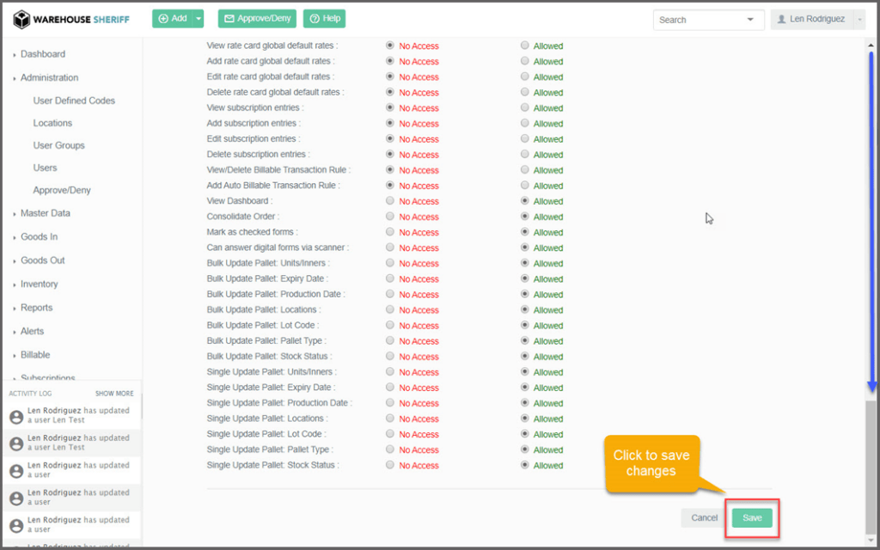Select Allowed for View subscription entries
This screenshot has height=550, width=880.
coord(524,108)
